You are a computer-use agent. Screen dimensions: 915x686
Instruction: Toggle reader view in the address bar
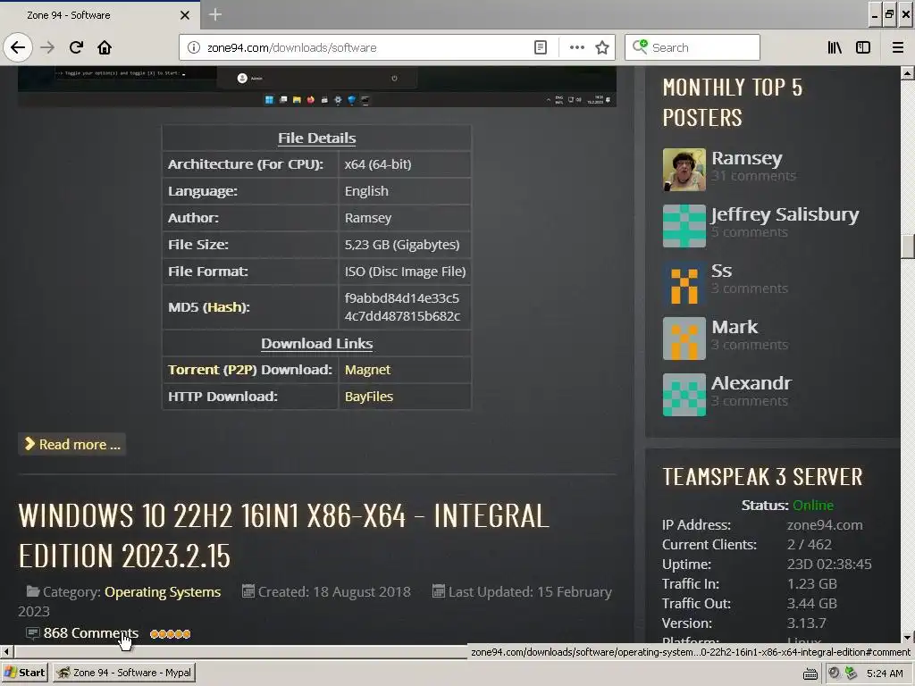click(x=541, y=47)
